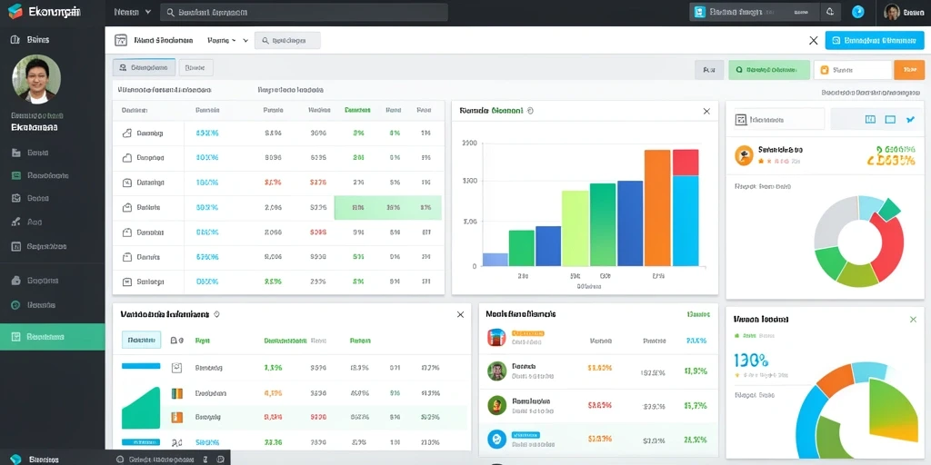Click the light green bar in the chart
The height and width of the screenshot is (465, 931).
pos(576,228)
